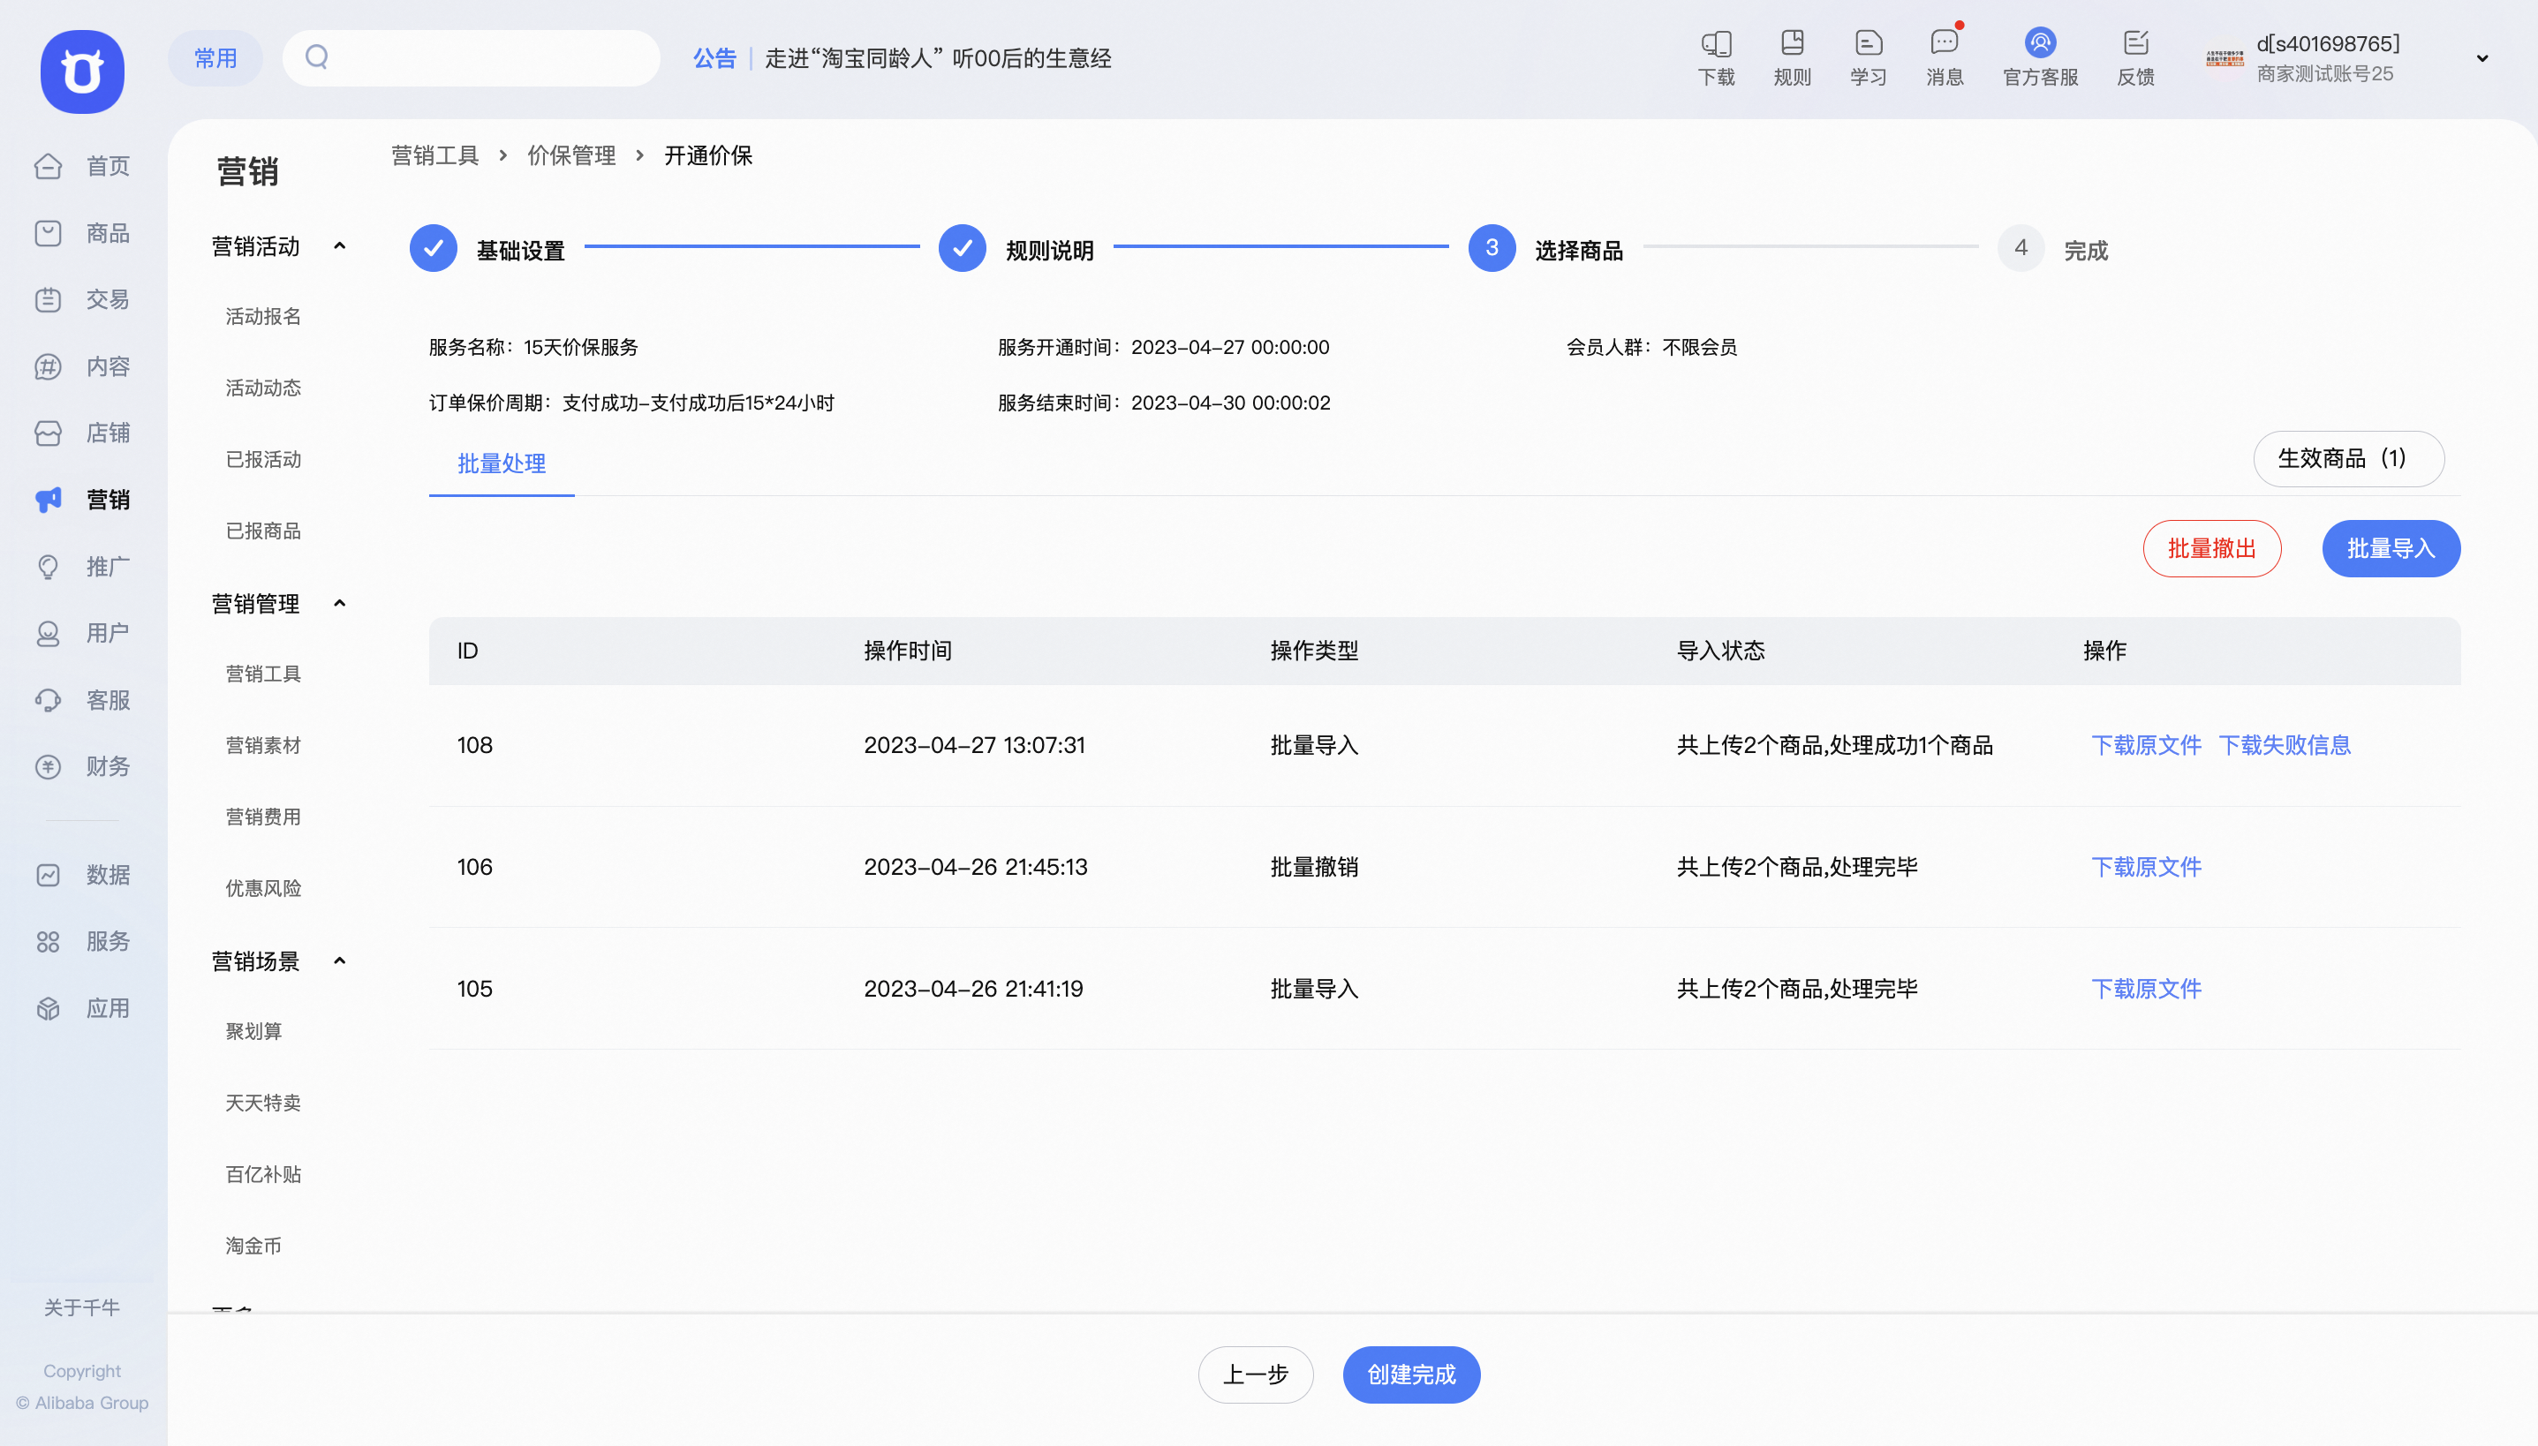Image resolution: width=2538 pixels, height=1446 pixels.
Task: Open 应用 apps icon in sidebar
Action: click(x=48, y=1009)
